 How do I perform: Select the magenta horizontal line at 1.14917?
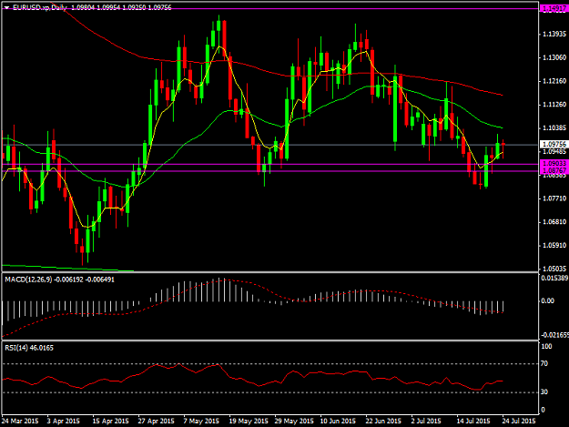point(269,9)
